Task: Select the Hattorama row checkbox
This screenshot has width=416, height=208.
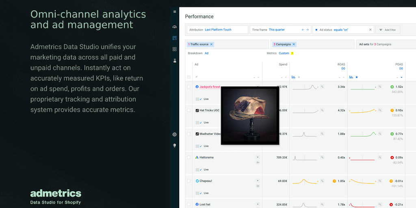Action: tap(188, 157)
